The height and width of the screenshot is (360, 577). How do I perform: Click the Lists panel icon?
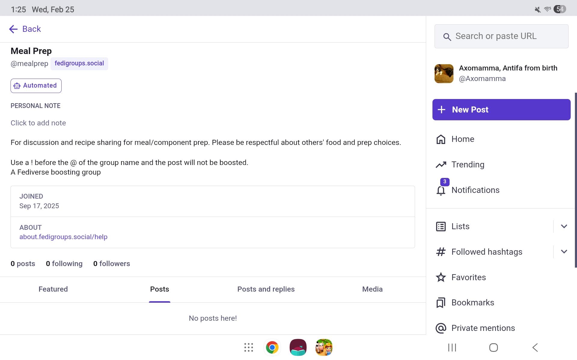click(x=441, y=226)
